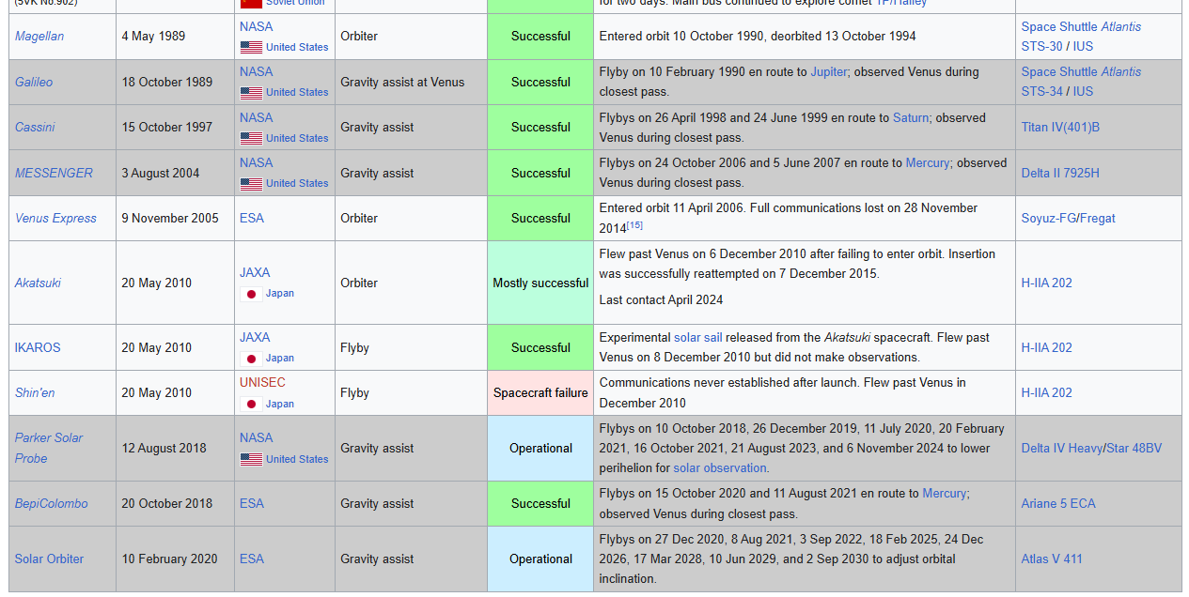Open the Saturn link in Cassini description

click(911, 117)
